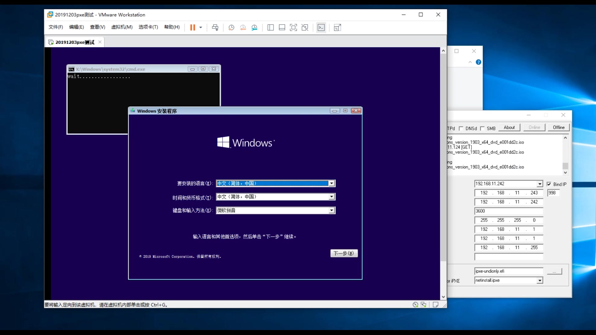Click the IP field ending in 243
Screen dimensions: 596x335
click(x=509, y=193)
